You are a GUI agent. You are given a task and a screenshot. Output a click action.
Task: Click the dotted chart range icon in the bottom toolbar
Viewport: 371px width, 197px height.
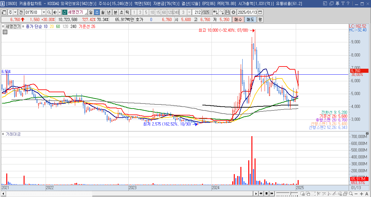click(x=313, y=194)
